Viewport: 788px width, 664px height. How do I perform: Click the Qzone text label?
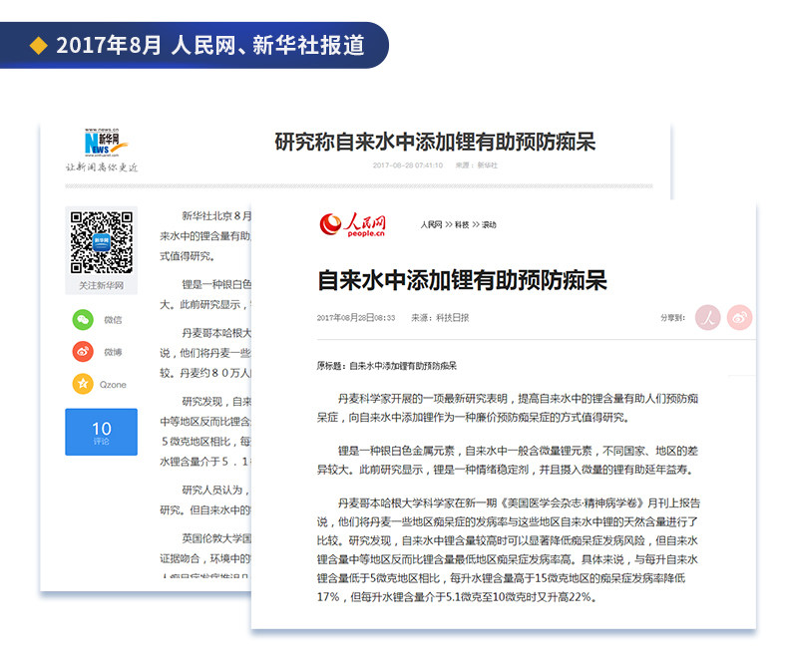click(x=113, y=385)
